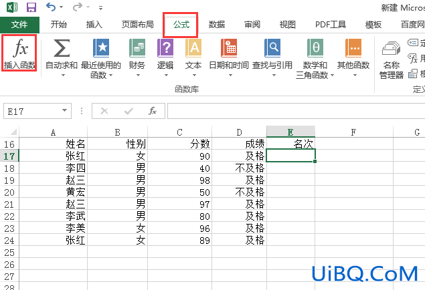The image size is (425, 290).
Task: Click the cell containing 性别
Action: (x=117, y=144)
